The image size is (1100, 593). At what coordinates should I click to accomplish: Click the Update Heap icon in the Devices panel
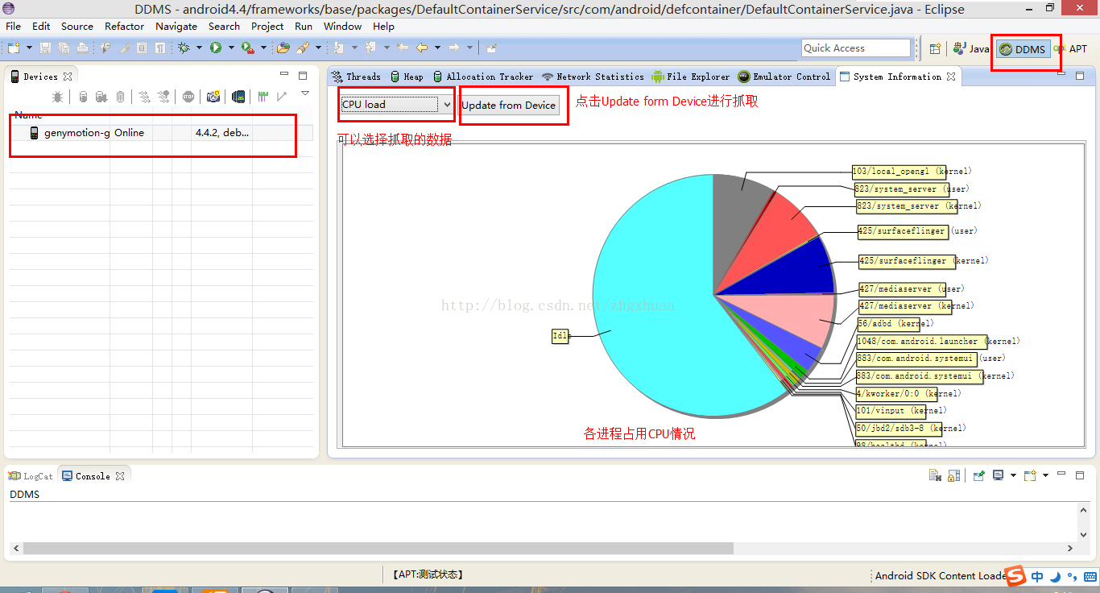click(x=83, y=97)
